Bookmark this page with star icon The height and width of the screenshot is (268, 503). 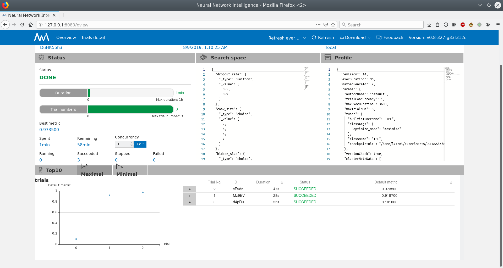[x=333, y=25]
